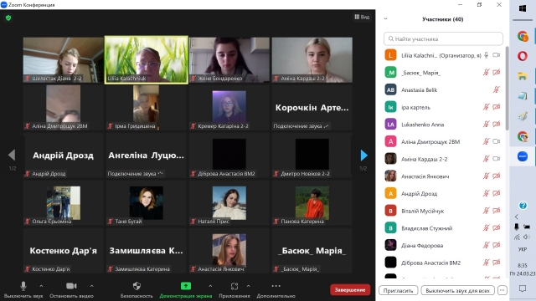Open Windows Start button

point(523,8)
